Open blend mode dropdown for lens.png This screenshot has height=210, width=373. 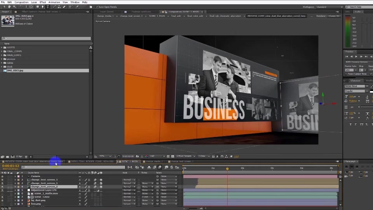click(129, 204)
